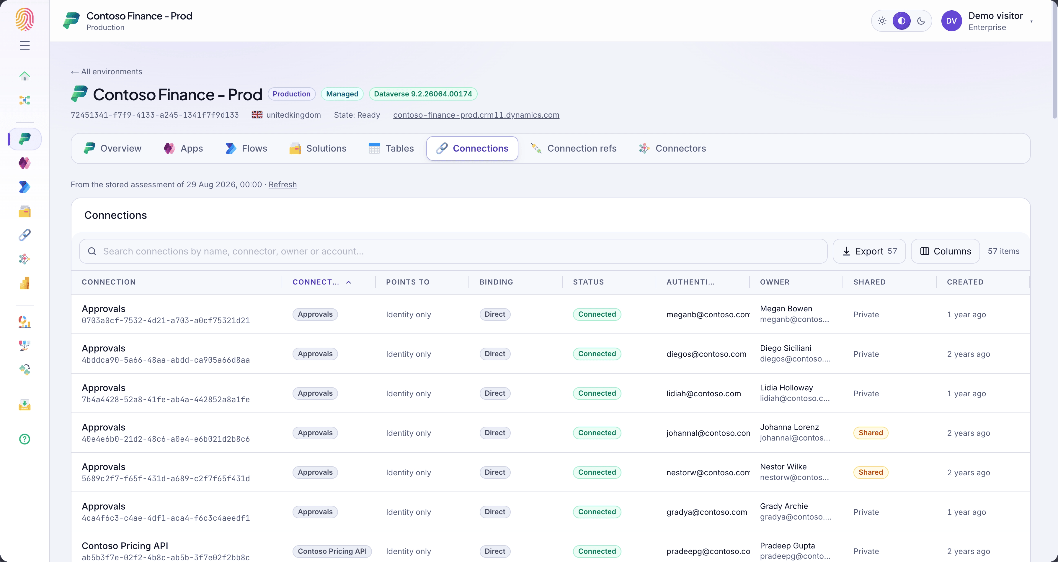Open Power Apps from the sidebar
The width and height of the screenshot is (1058, 562).
[25, 163]
